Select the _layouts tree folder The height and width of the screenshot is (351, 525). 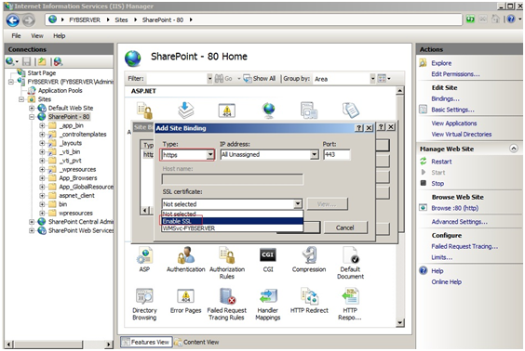click(71, 143)
